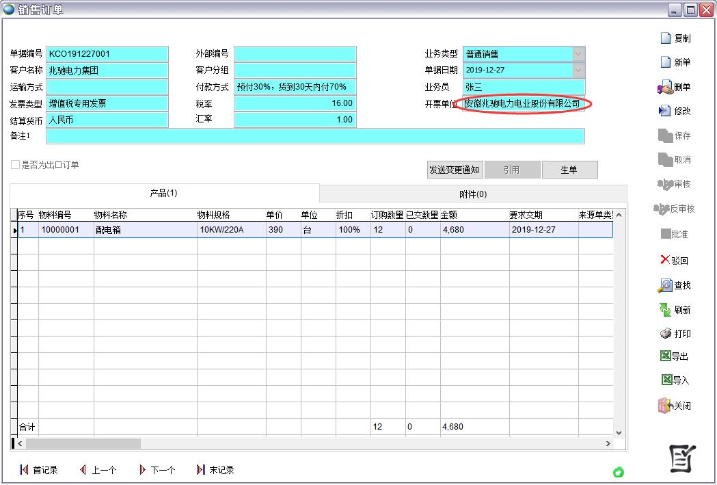The image size is (717, 485).
Task: Import data using 导入 icon
Action: (x=666, y=380)
